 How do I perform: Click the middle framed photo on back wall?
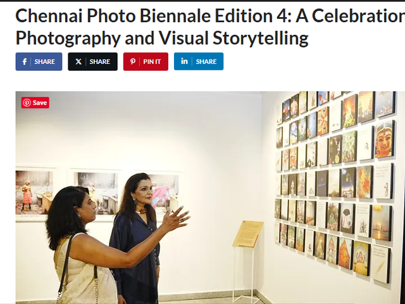coord(97,193)
